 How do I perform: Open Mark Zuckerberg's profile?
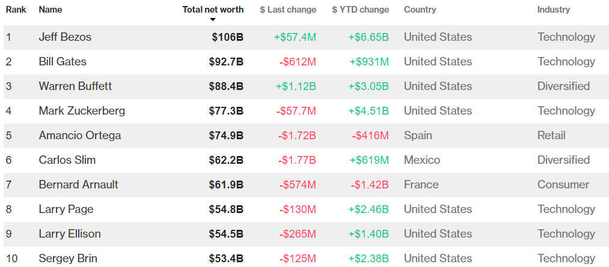click(x=82, y=111)
